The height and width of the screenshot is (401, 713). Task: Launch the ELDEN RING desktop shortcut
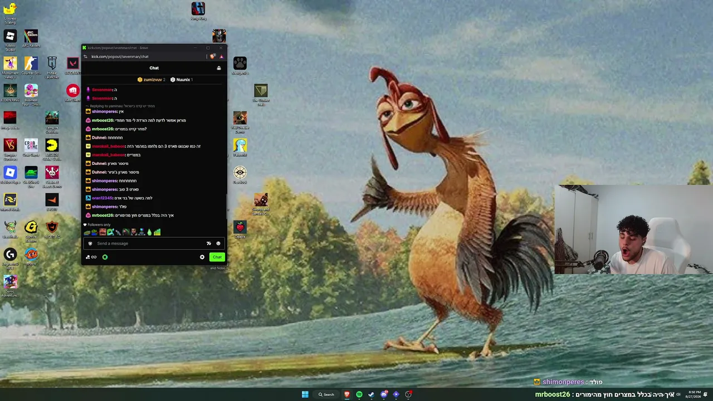[x=10, y=93]
